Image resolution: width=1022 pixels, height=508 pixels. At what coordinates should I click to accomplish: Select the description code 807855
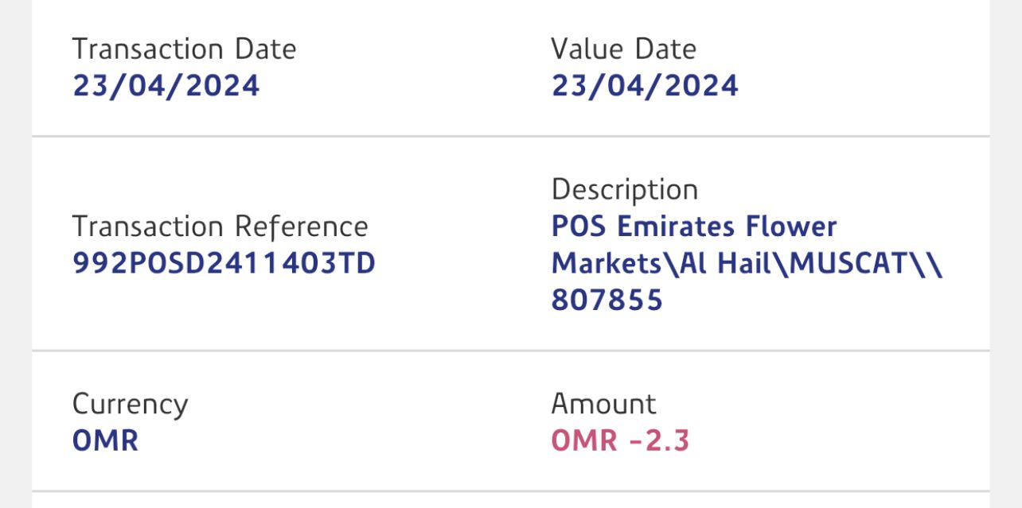tap(607, 300)
